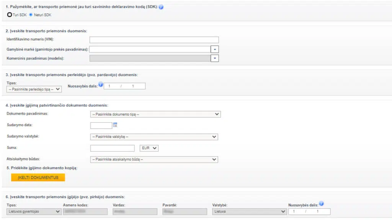
Task: Click the 'Sudarymo valstybė:' label
Action: pos(23,136)
